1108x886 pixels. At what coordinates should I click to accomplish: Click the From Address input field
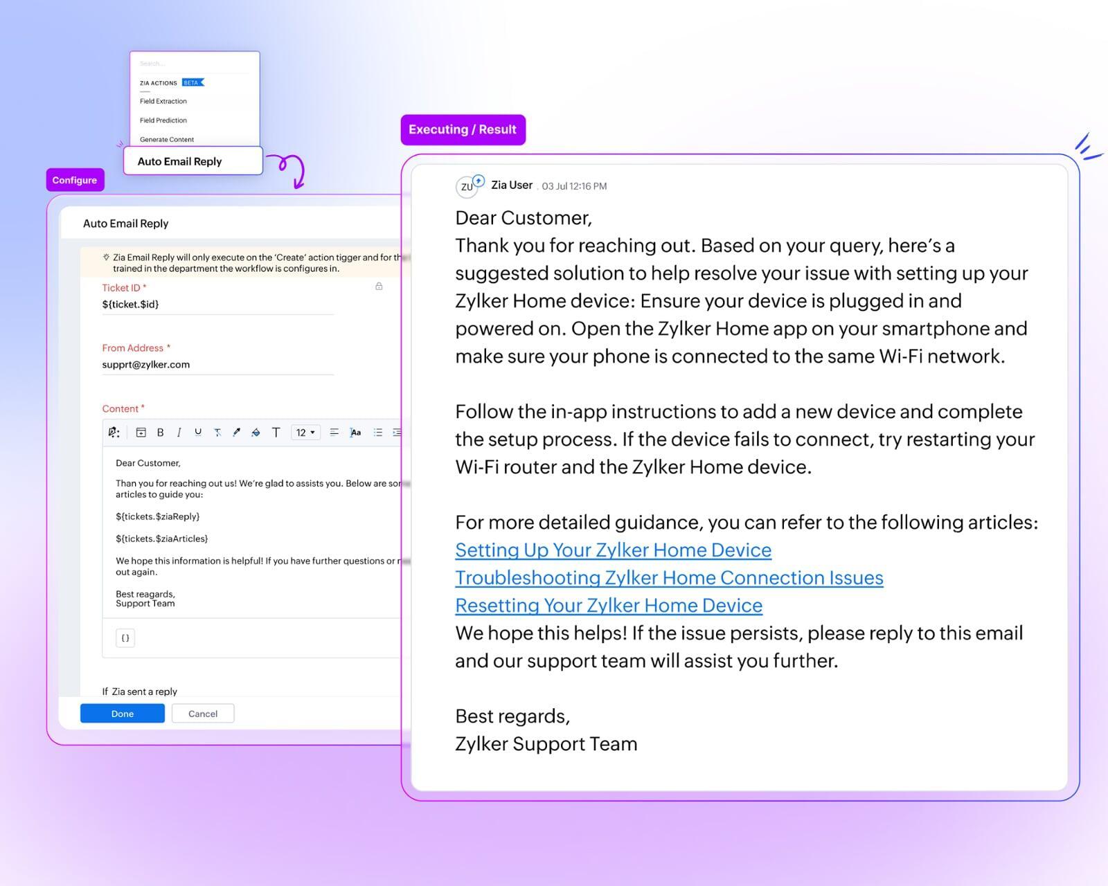pyautogui.click(x=217, y=365)
